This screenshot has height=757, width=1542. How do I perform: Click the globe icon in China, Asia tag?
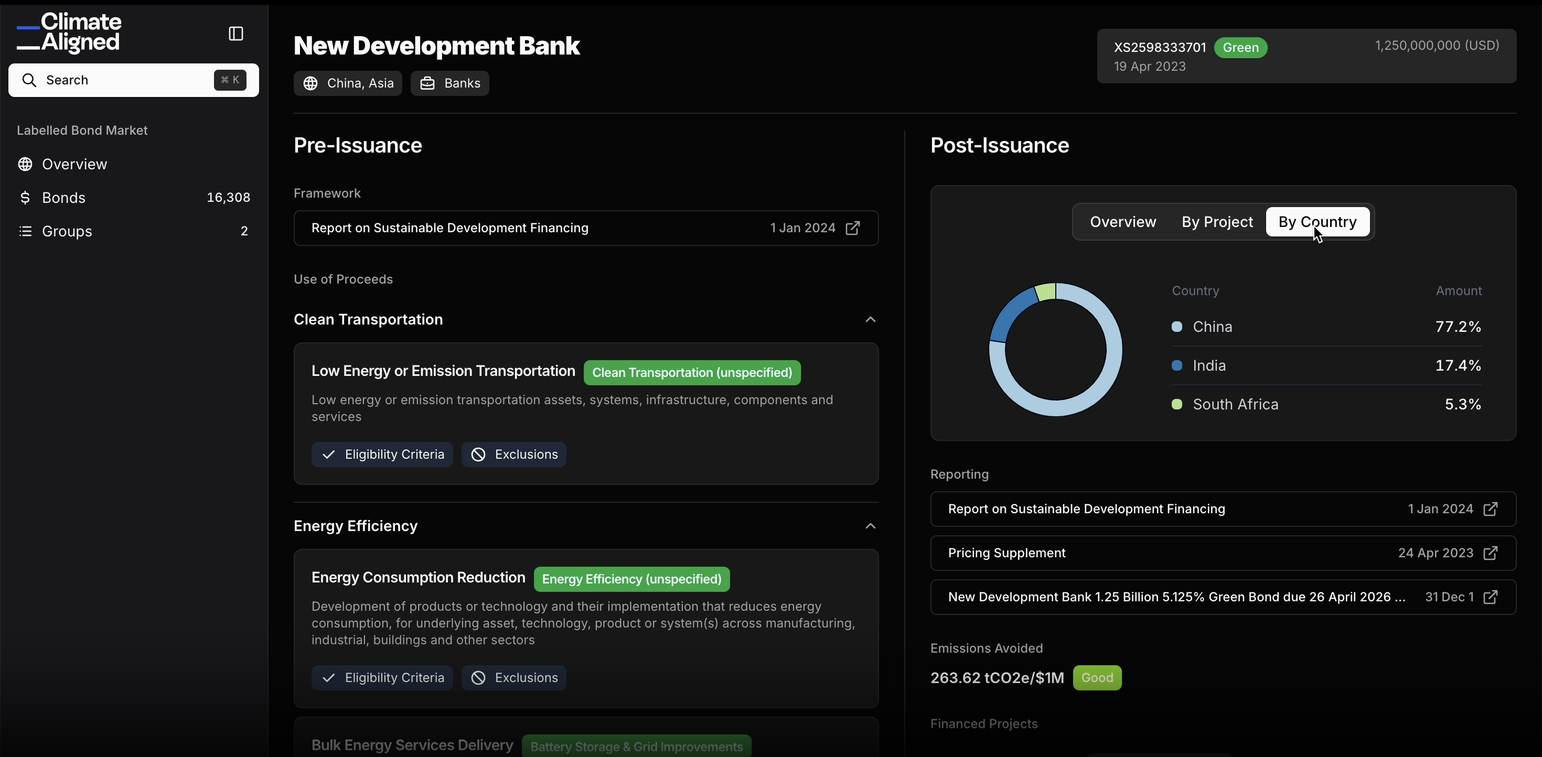[310, 83]
